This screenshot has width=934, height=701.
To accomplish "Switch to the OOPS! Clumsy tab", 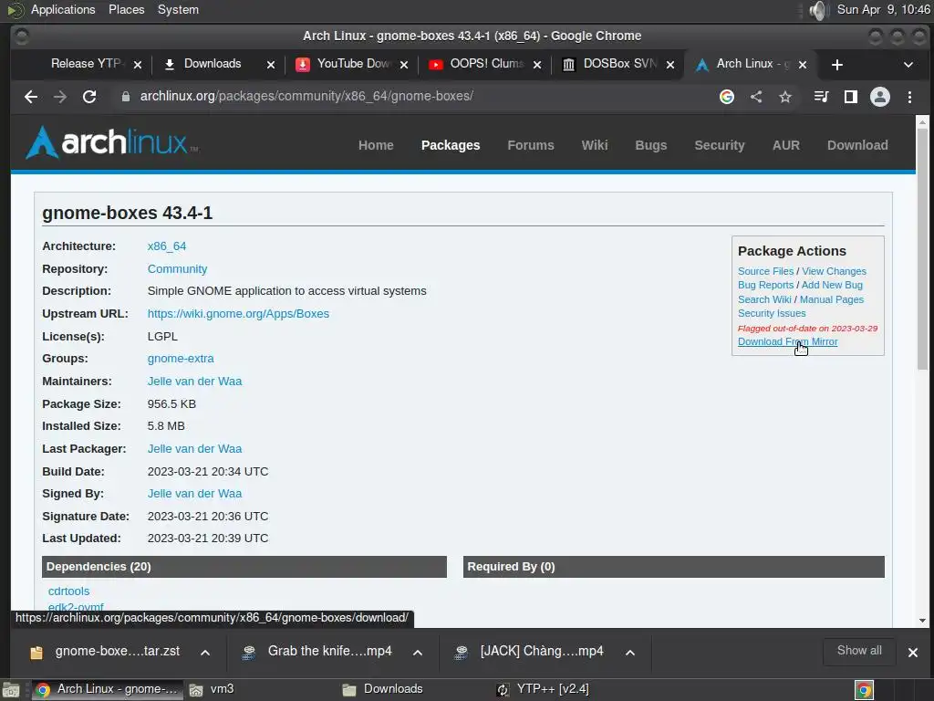I will 485,64.
